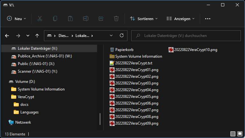The image size is (245, 138).
Task: Open the Sortieren dropdown menu
Action: 144,19
